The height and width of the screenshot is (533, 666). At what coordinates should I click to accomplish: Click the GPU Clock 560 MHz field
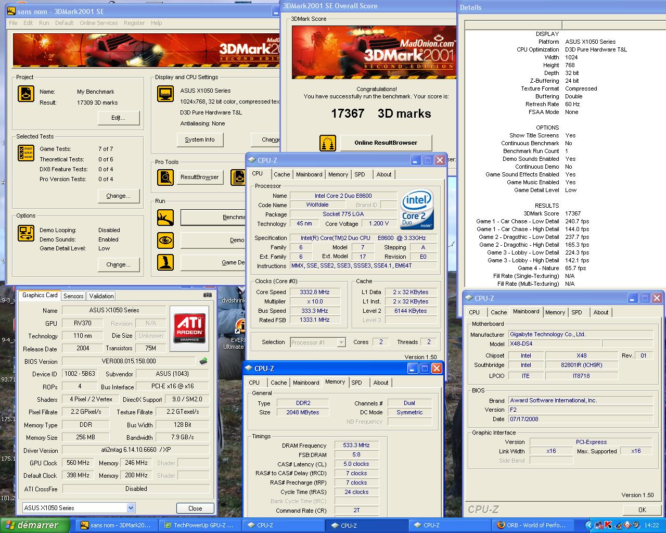(78, 463)
